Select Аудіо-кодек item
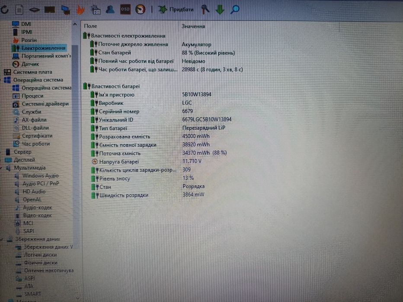Viewport: 403px width, 302px height. pyautogui.click(x=37, y=208)
